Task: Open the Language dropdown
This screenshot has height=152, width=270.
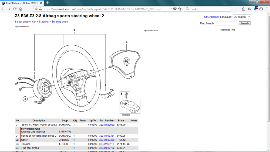Action: tap(242, 17)
